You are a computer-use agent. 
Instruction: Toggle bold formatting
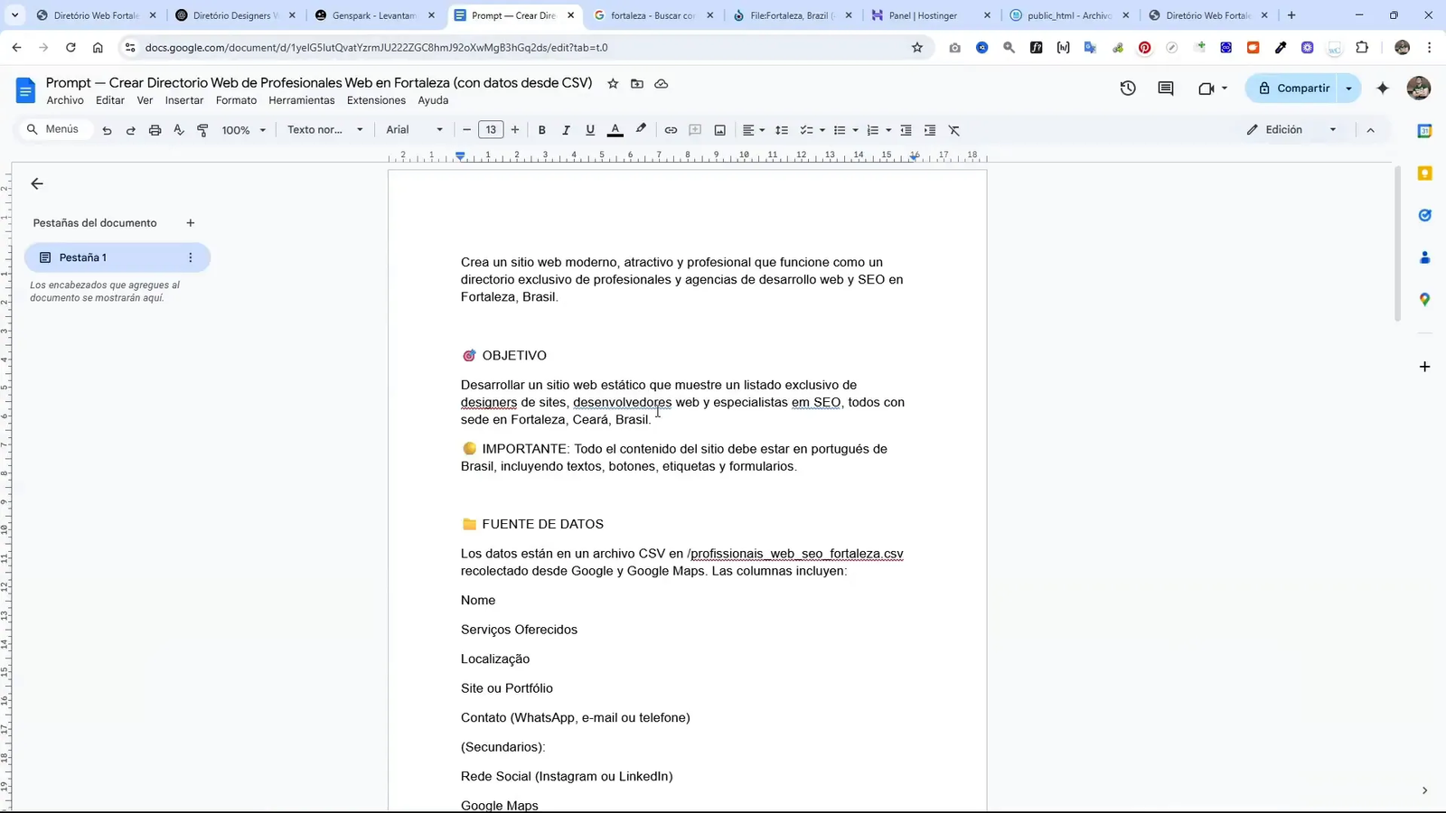click(x=541, y=130)
